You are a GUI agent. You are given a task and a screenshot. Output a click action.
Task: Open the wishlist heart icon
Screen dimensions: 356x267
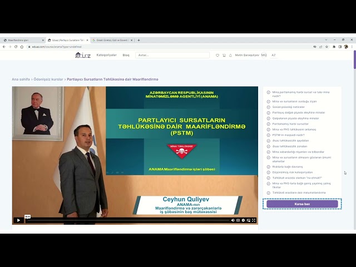click(x=217, y=55)
